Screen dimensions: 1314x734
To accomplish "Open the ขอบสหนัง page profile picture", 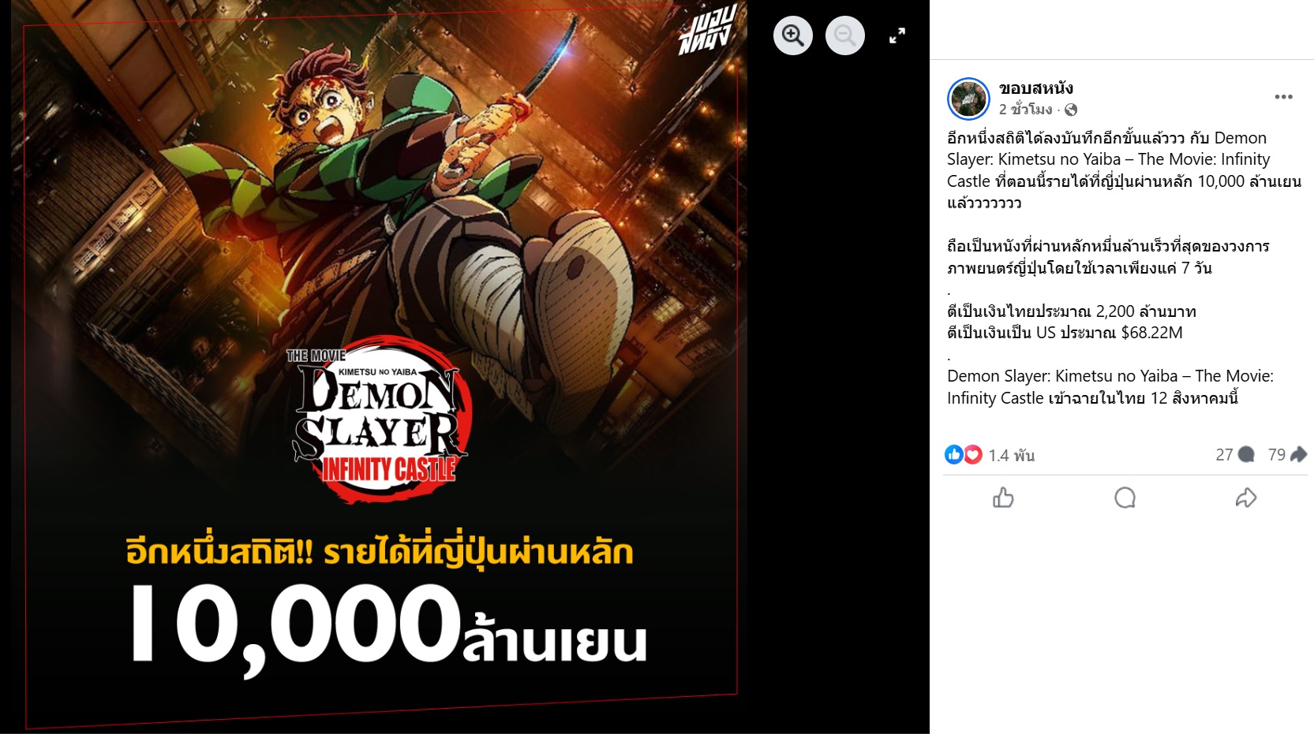I will pos(968,99).
